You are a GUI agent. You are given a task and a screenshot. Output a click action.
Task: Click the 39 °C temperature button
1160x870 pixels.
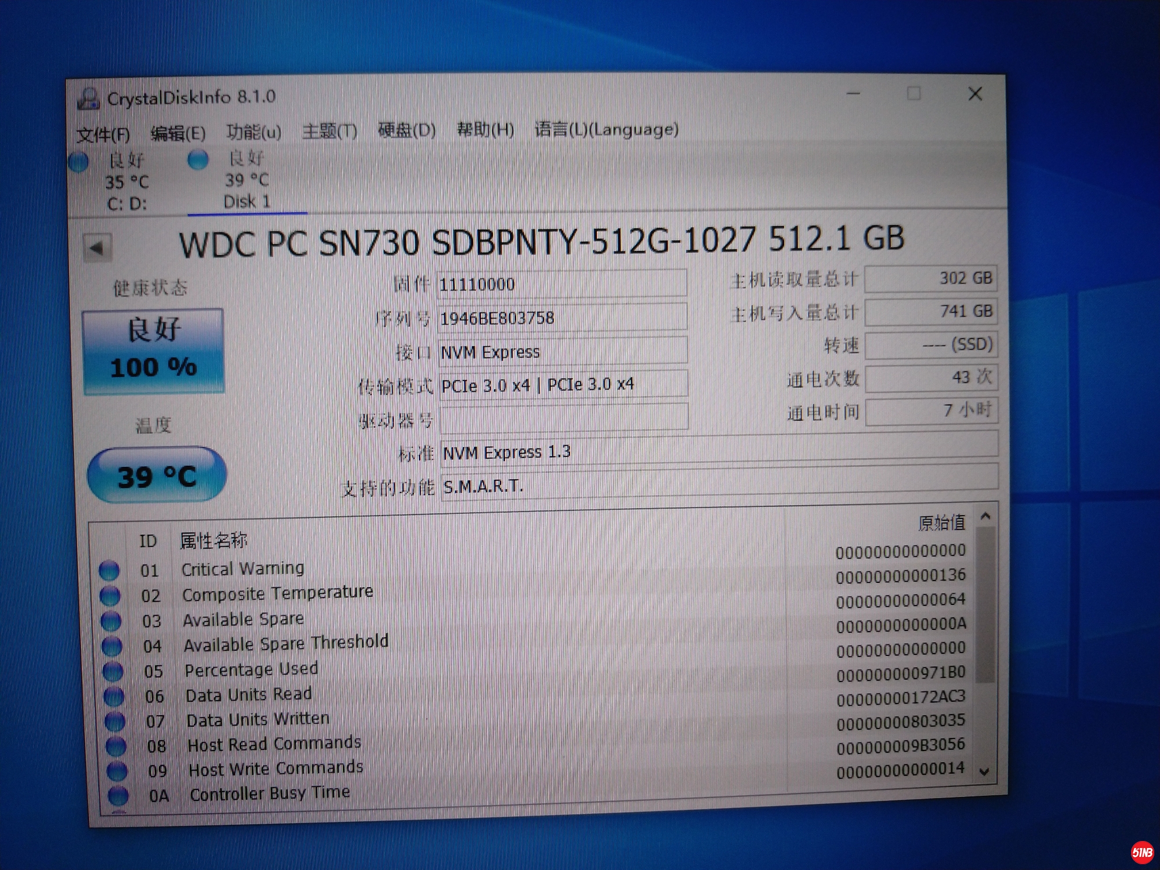(157, 476)
